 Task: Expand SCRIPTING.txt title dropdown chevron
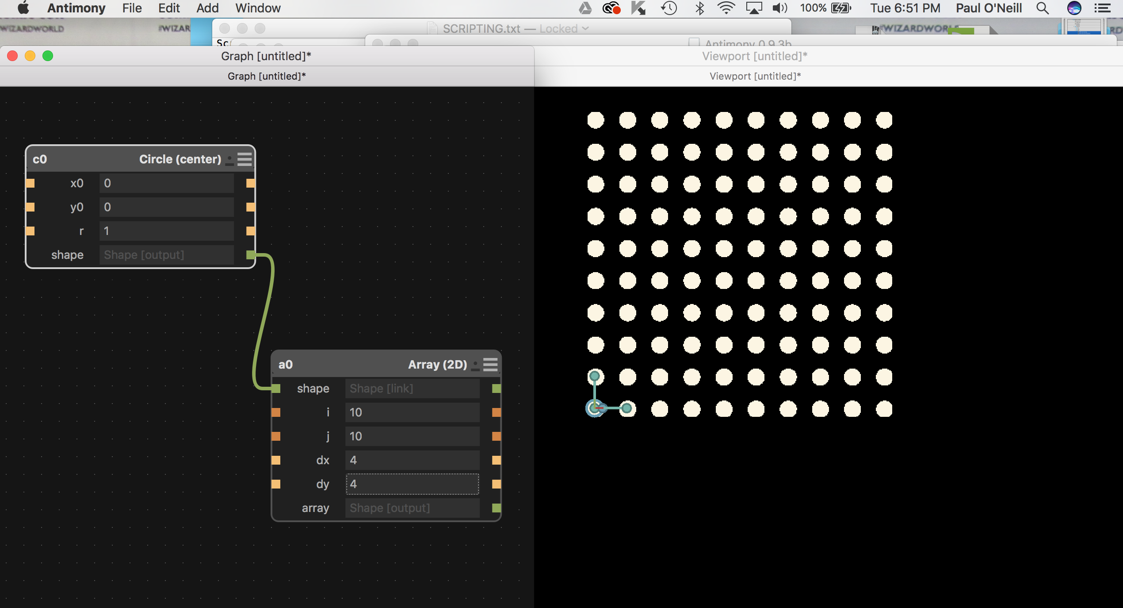point(586,29)
